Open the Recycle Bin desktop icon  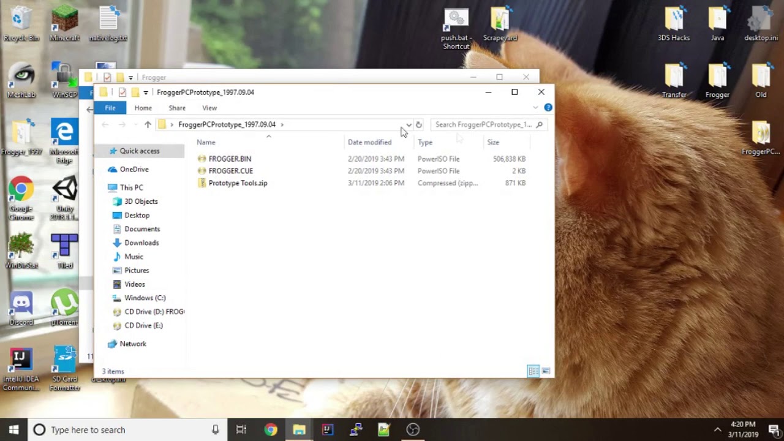21,24
